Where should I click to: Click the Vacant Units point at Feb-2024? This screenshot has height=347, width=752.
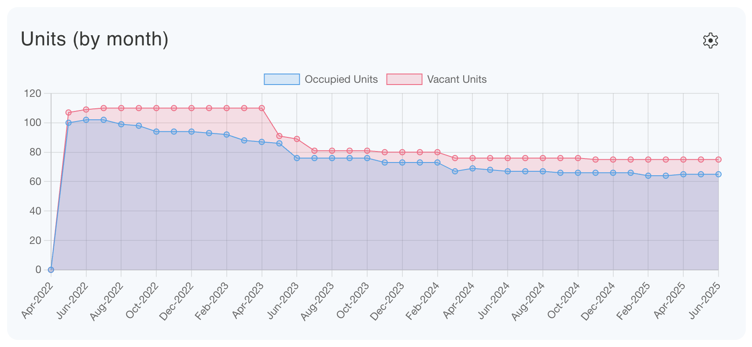point(437,152)
